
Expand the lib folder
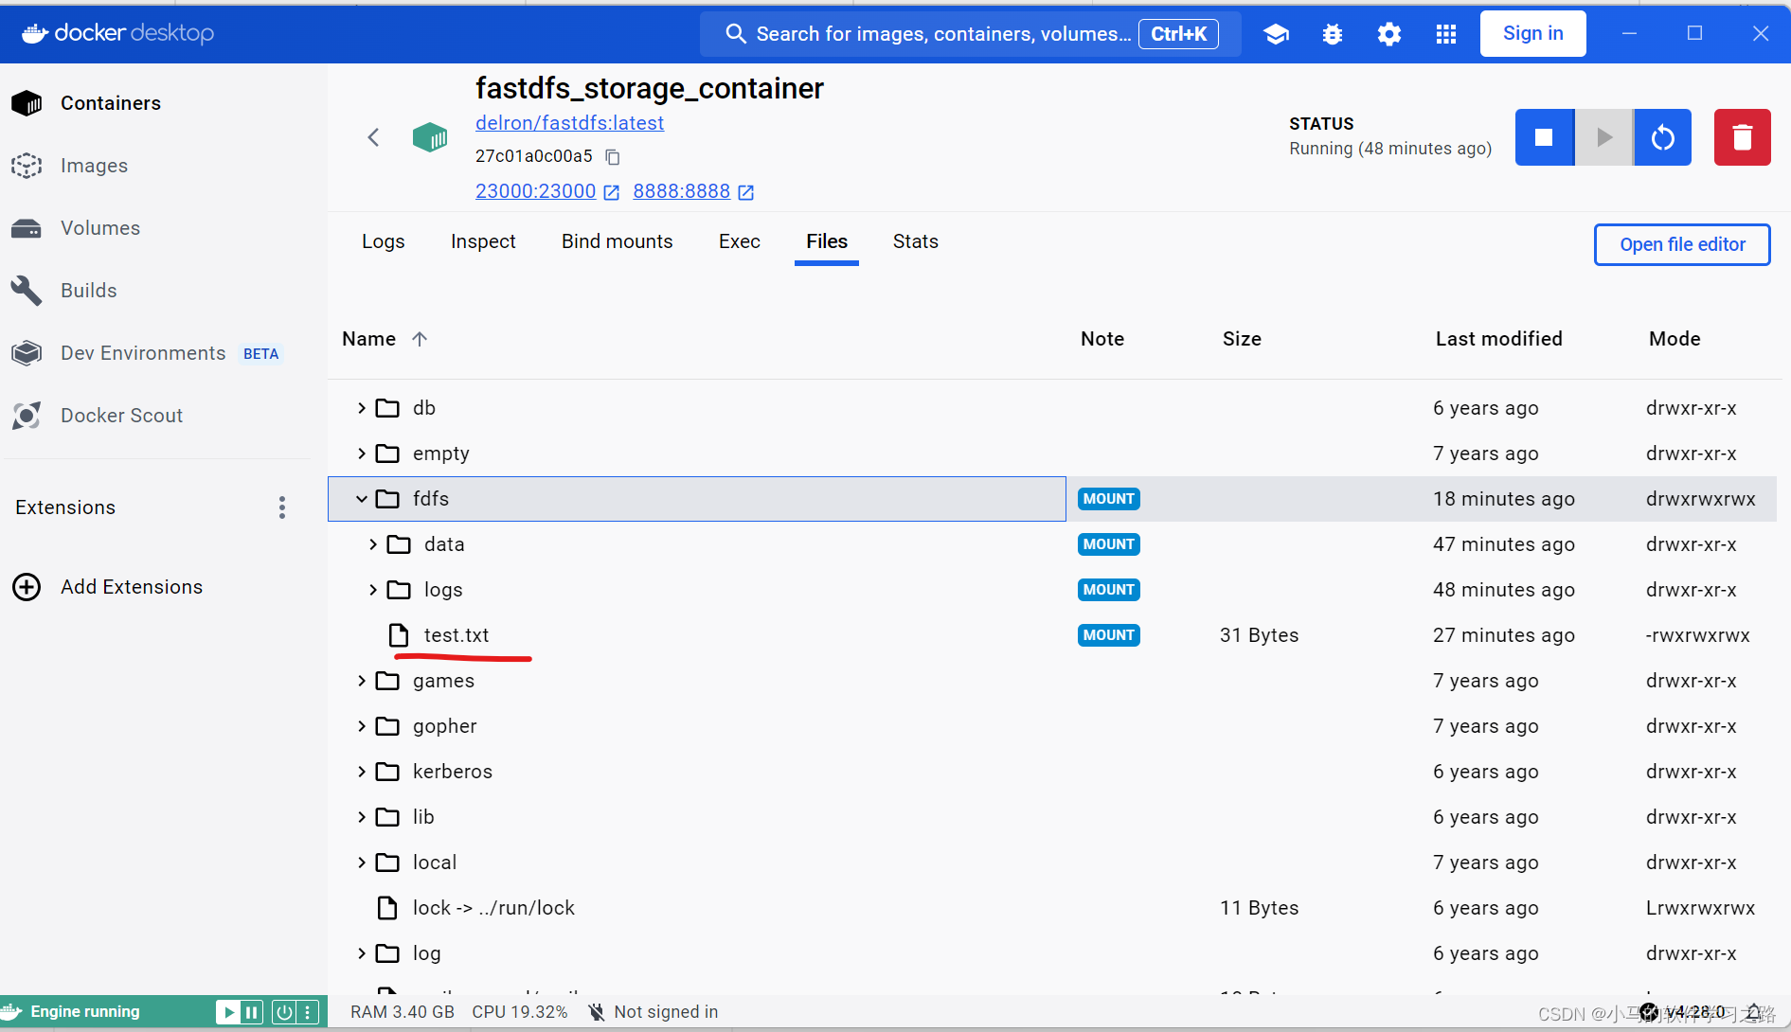(x=362, y=817)
